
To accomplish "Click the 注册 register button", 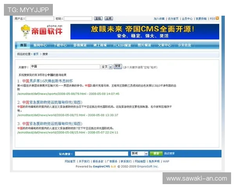I will click(x=108, y=18).
